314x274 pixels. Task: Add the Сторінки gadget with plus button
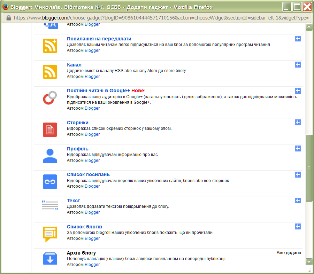[x=298, y=123]
